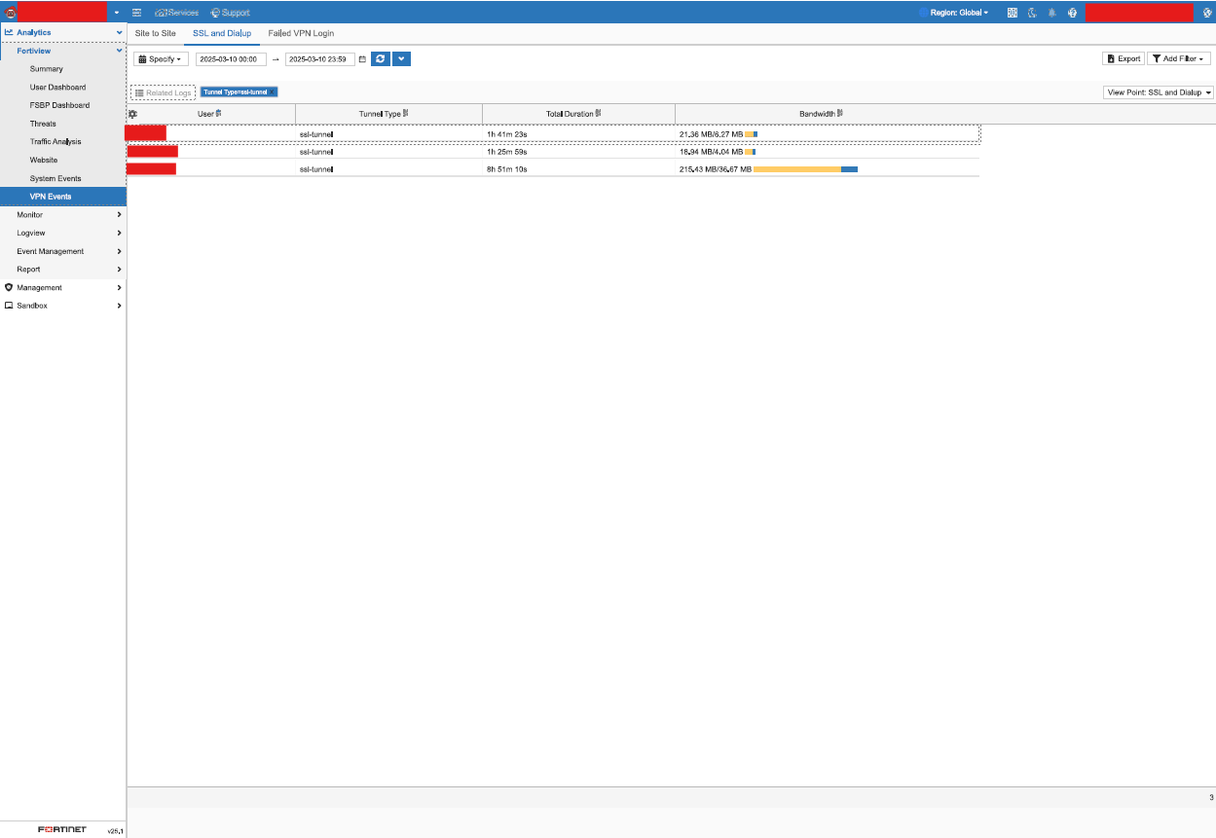The height and width of the screenshot is (838, 1216).
Task: Click the blue refresh button
Action: coord(381,59)
